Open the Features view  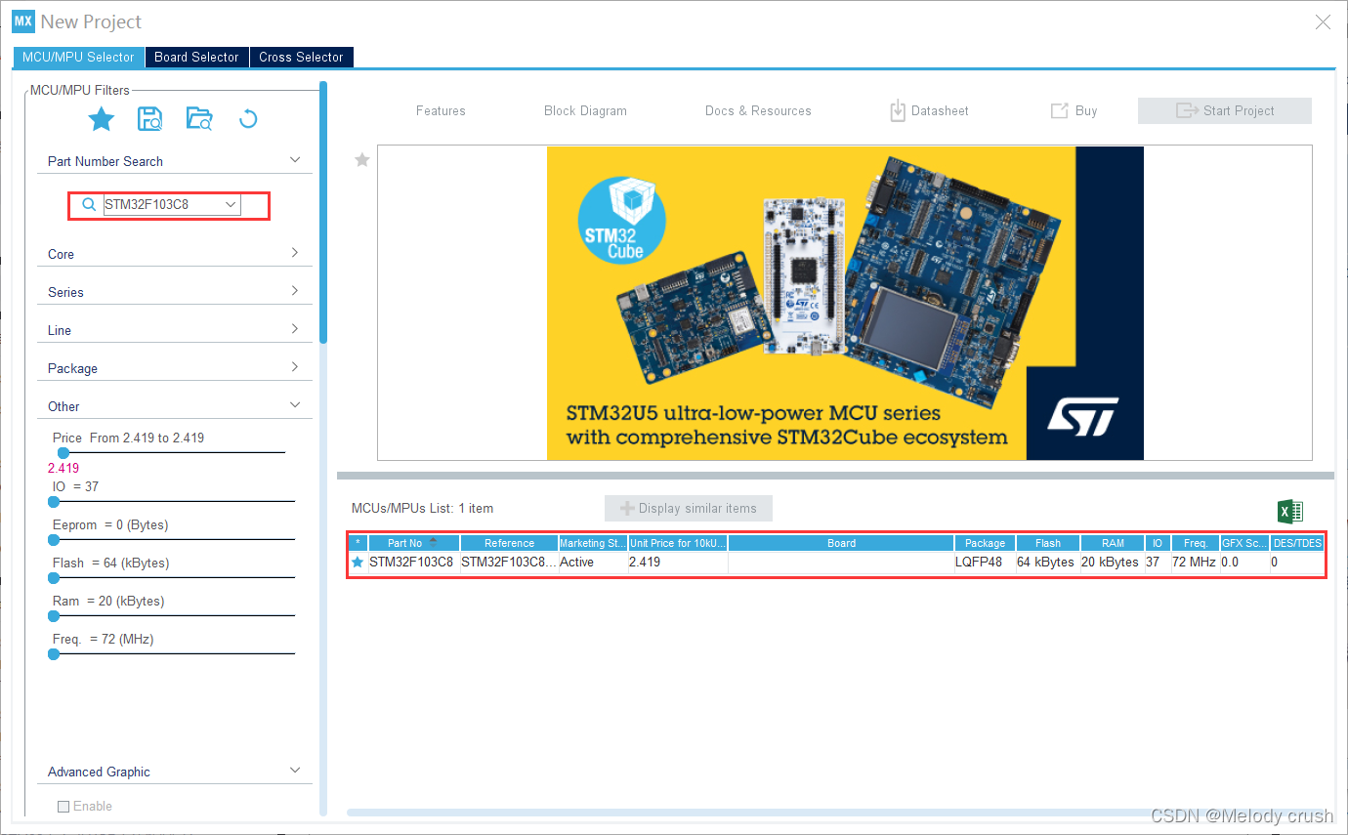(441, 110)
